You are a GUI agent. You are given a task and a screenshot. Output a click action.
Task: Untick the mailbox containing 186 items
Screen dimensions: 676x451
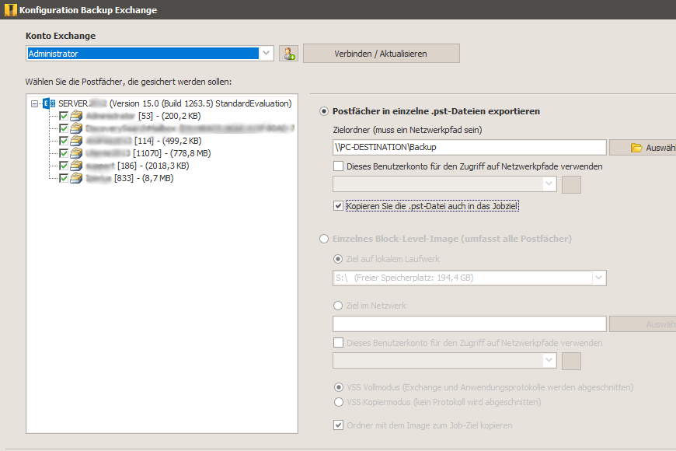coord(64,166)
